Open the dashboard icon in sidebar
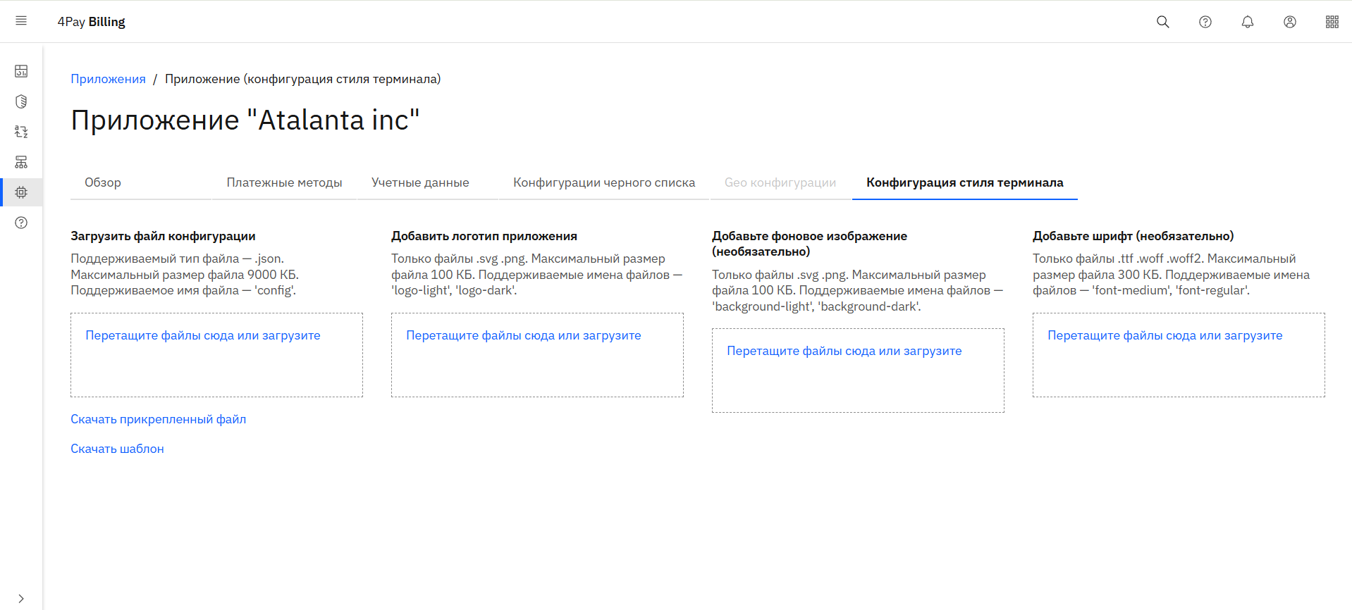Viewport: 1352px width, 610px height. click(x=21, y=71)
